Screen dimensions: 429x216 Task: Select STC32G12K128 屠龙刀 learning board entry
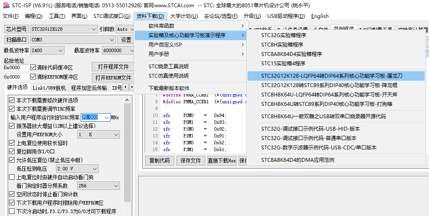tap(336, 76)
